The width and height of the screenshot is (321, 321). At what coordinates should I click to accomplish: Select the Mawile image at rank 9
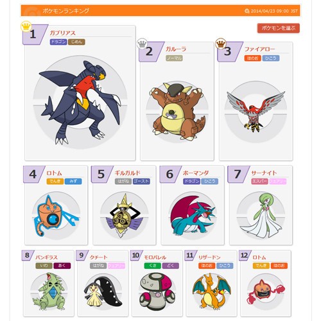tap(103, 291)
